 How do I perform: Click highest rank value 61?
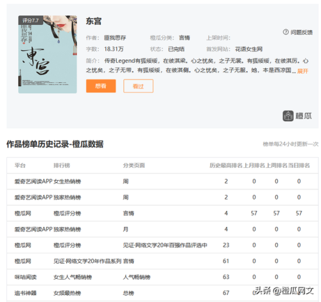coord(226,261)
